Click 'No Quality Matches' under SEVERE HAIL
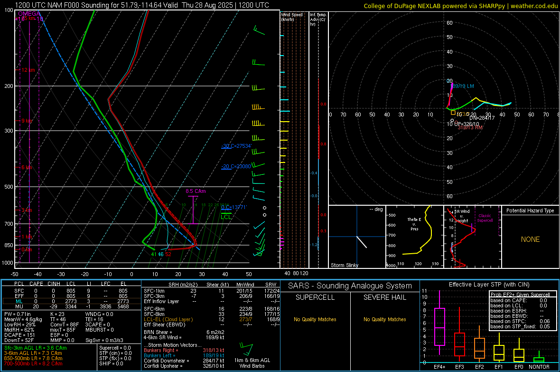The image size is (560, 372). 384,319
